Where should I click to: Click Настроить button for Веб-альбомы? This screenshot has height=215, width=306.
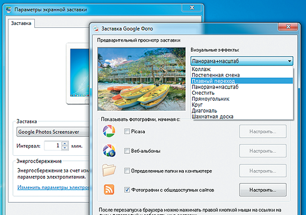click(263, 151)
